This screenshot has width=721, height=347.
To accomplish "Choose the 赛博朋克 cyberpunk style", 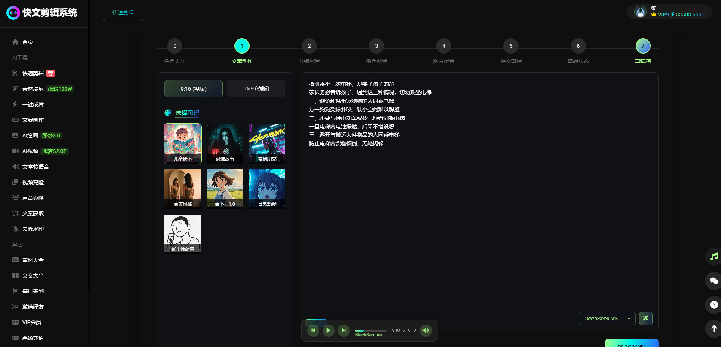I will 267,144.
